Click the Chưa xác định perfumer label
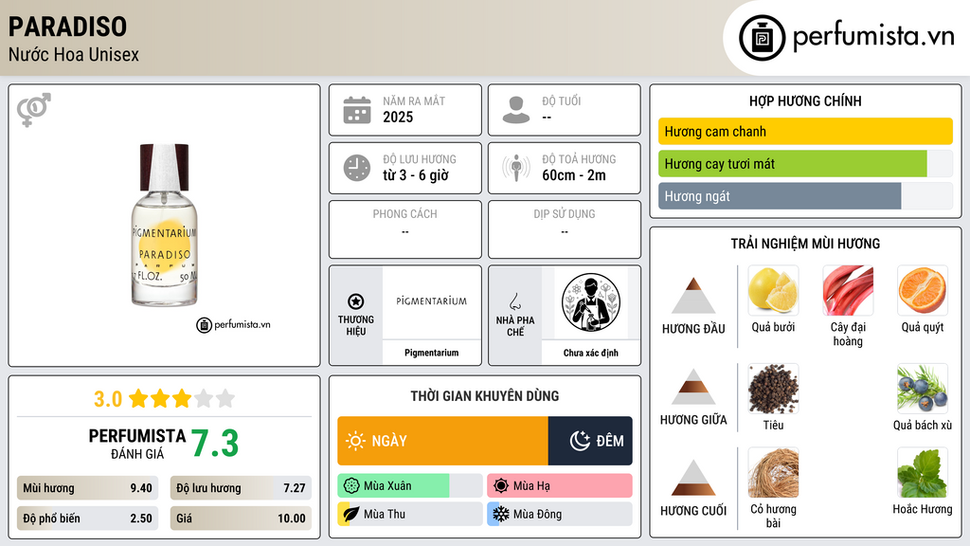The image size is (970, 546). (x=591, y=353)
